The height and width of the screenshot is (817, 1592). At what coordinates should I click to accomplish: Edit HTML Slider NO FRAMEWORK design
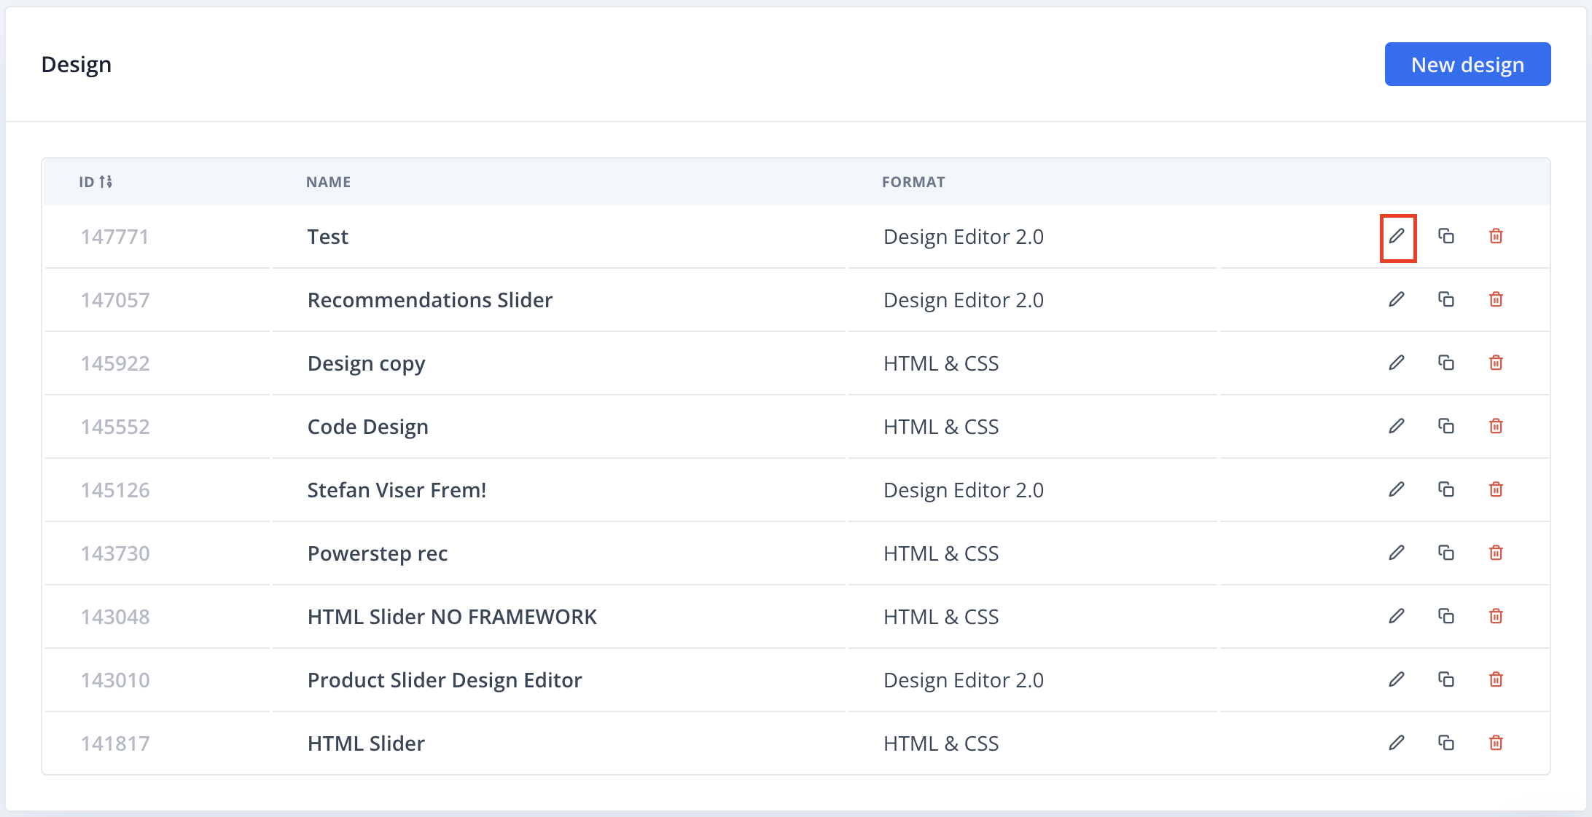(x=1397, y=616)
